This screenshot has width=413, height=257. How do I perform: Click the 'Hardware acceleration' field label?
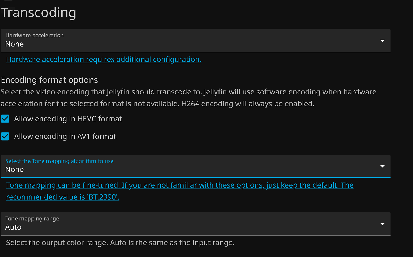point(34,35)
